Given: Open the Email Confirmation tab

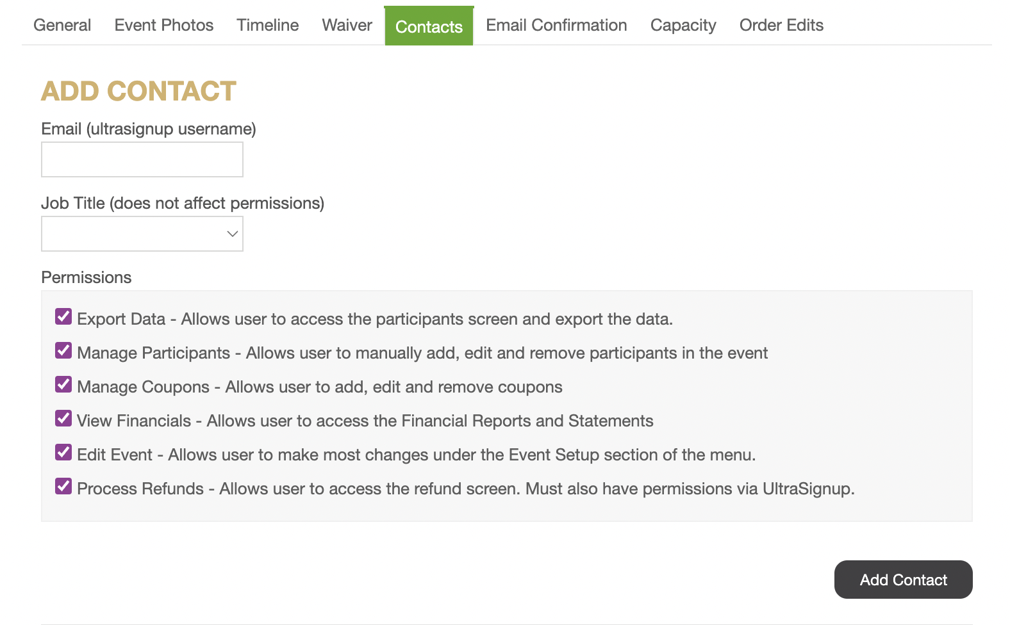Looking at the screenshot, I should point(556,25).
